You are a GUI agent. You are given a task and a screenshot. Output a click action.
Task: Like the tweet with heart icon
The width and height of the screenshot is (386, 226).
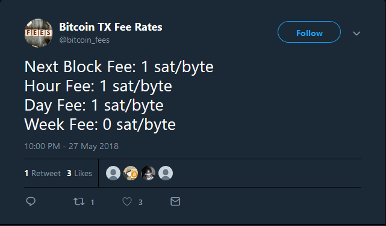tap(127, 202)
